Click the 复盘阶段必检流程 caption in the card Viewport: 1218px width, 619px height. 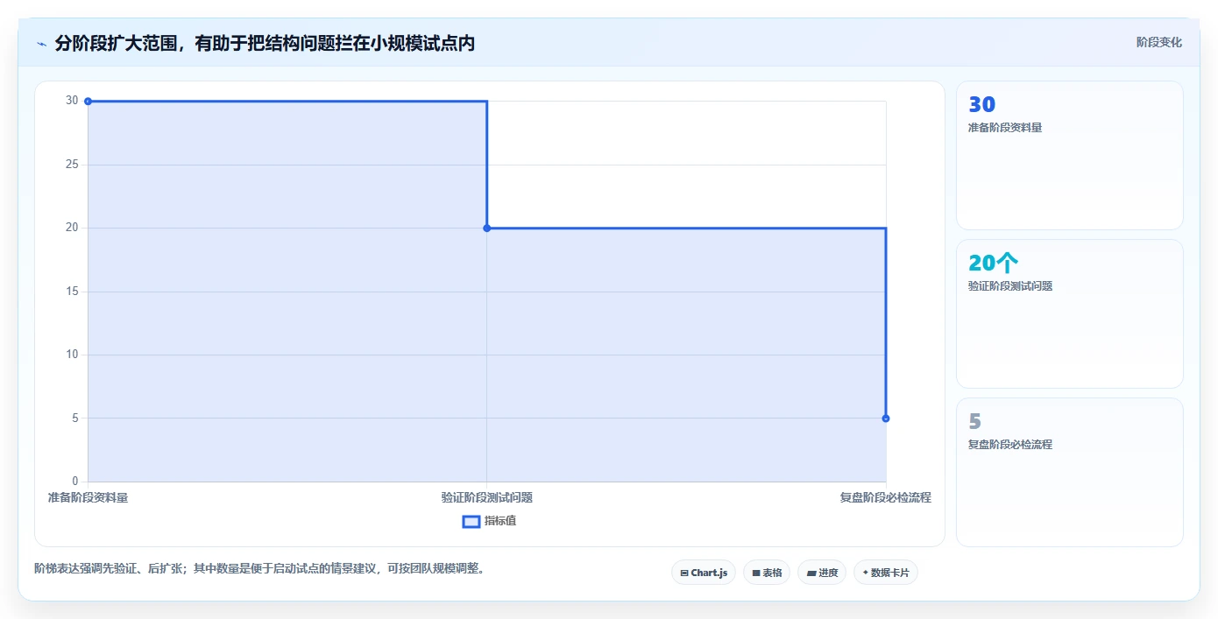1009,444
